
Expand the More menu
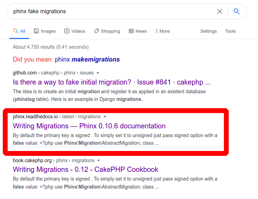pyautogui.click(x=163, y=31)
